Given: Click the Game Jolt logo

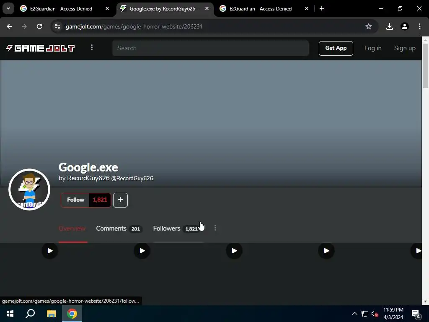Looking at the screenshot, I should [x=41, y=48].
